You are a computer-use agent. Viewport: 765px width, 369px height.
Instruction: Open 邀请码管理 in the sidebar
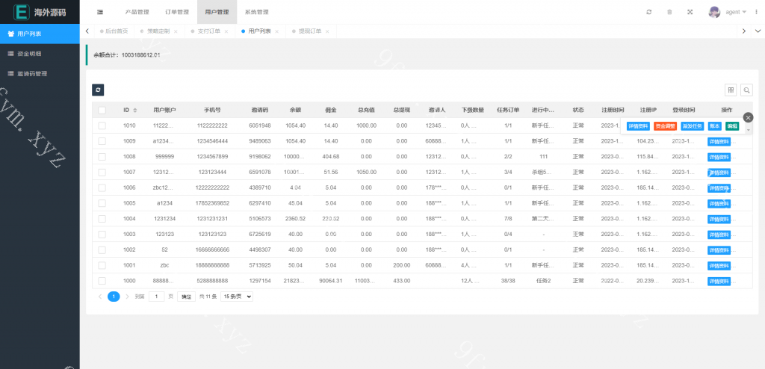40,74
